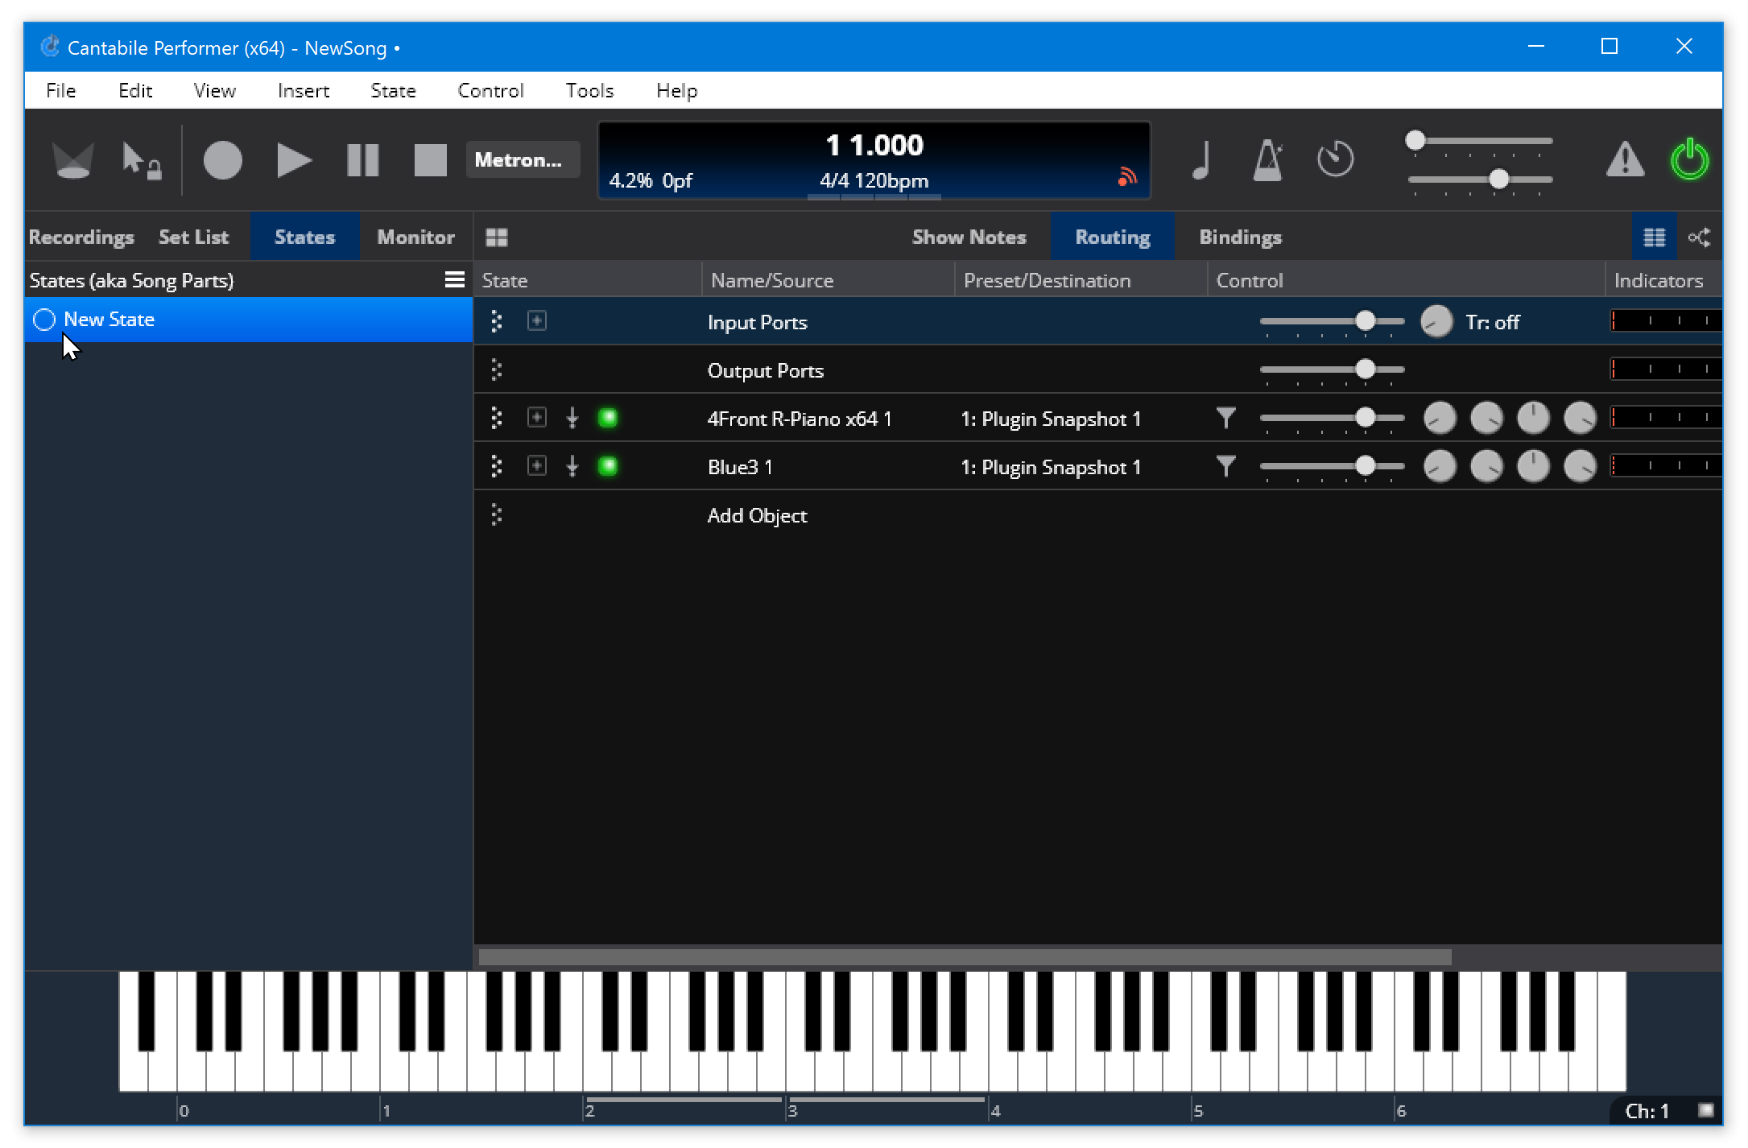Click the tap tempo dial icon
1748x1148 pixels.
1336,159
